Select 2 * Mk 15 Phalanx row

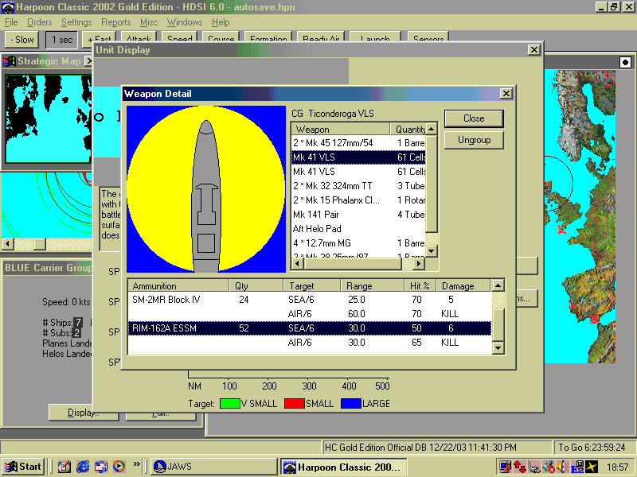[x=358, y=200]
